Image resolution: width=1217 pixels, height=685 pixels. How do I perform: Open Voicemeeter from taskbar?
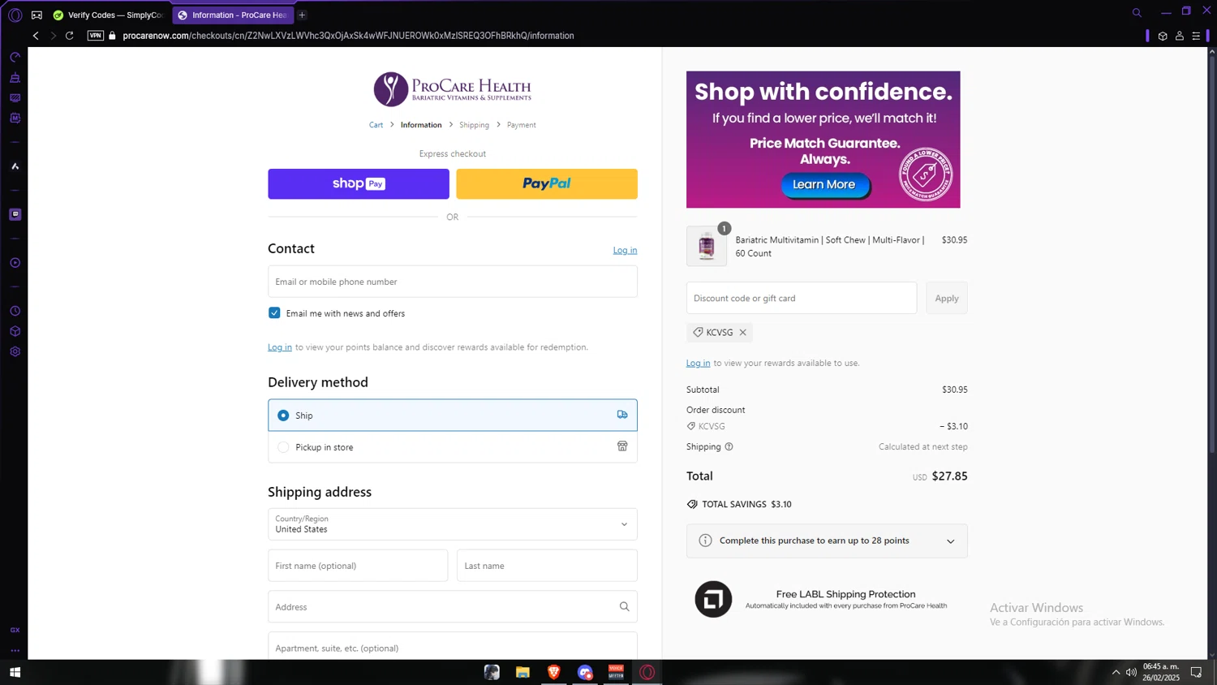tap(617, 672)
